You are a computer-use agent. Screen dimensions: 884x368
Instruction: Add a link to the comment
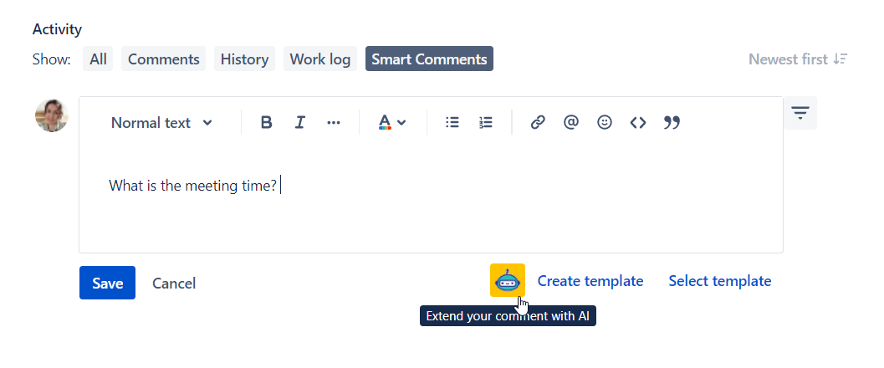[538, 123]
